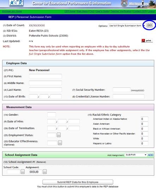Image resolution: width=156 pixels, height=190 pixels.
Task: Click Black or African American value field
Action: click(x=144, y=129)
